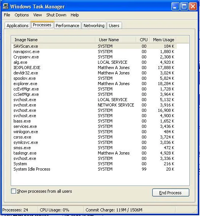Sort processes by CPU column
Viewport: 200px width, 216px height.
143,40
